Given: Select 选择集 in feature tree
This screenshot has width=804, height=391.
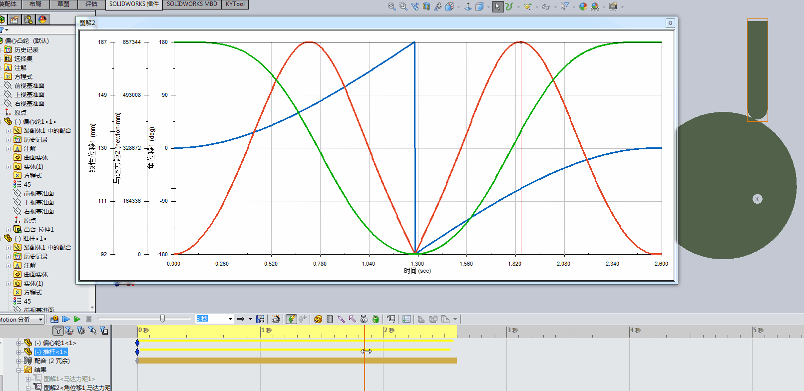Looking at the screenshot, I should point(23,59).
